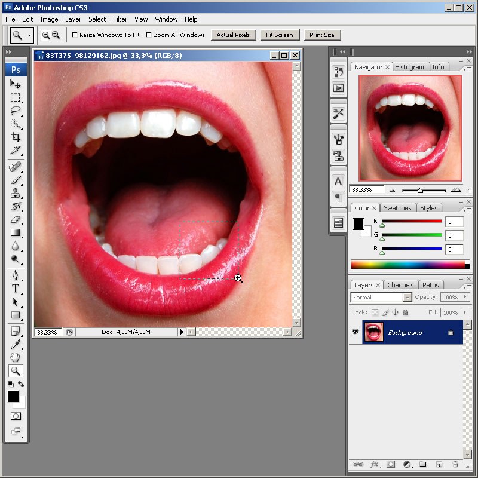Switch to zoom out mode in options bar

(x=56, y=35)
